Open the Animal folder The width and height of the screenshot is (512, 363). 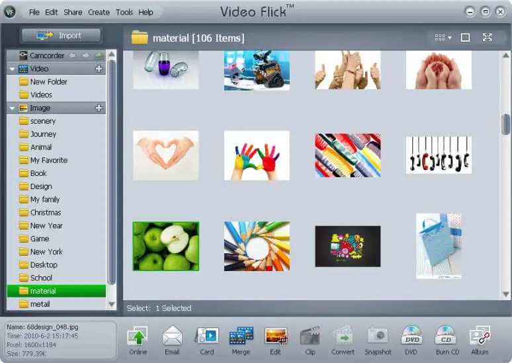pos(56,147)
